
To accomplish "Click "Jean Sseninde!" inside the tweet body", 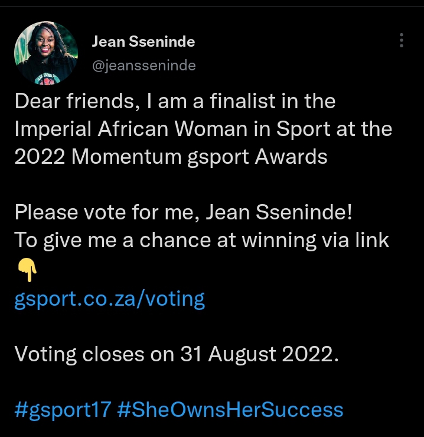I will click(x=281, y=212).
